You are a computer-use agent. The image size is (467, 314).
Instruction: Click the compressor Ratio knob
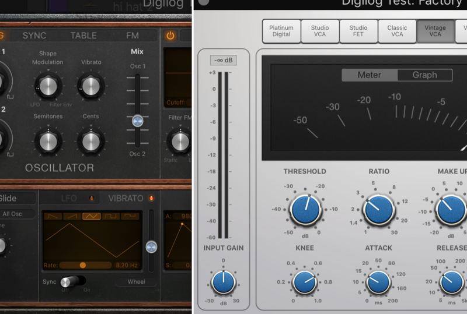point(378,210)
